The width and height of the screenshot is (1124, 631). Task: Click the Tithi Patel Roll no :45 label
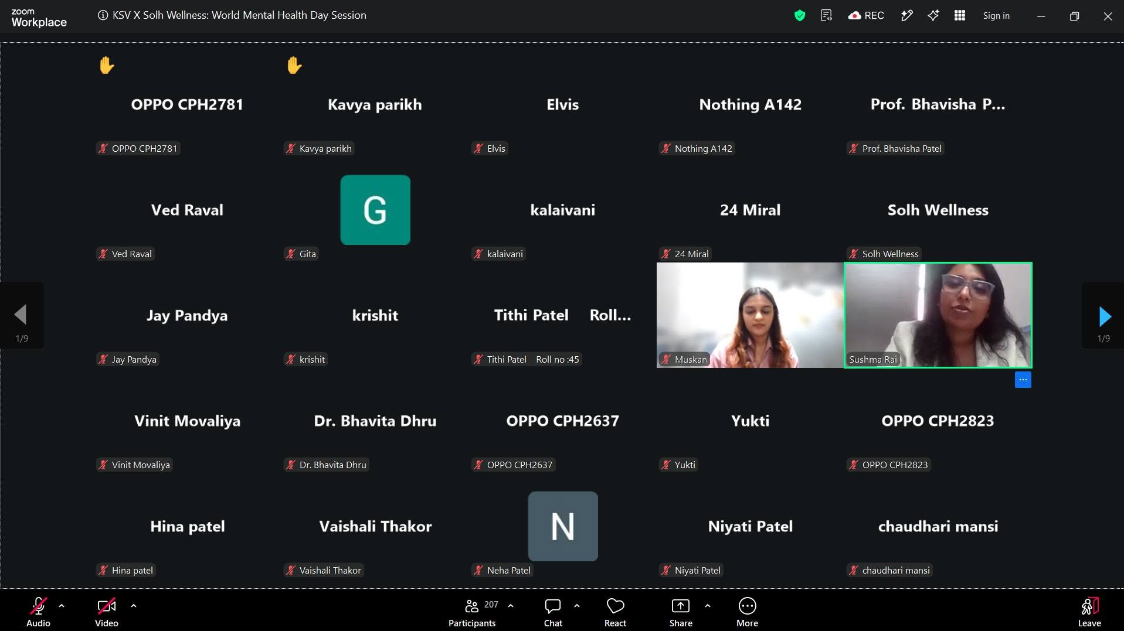tap(527, 360)
